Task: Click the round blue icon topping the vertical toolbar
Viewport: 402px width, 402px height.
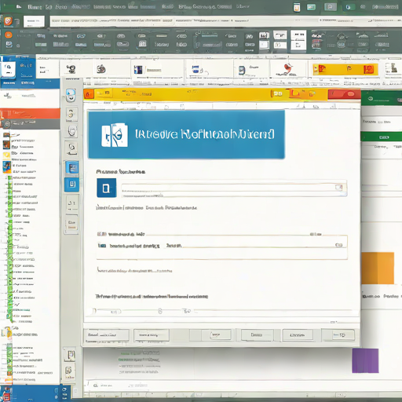Action: [x=71, y=95]
